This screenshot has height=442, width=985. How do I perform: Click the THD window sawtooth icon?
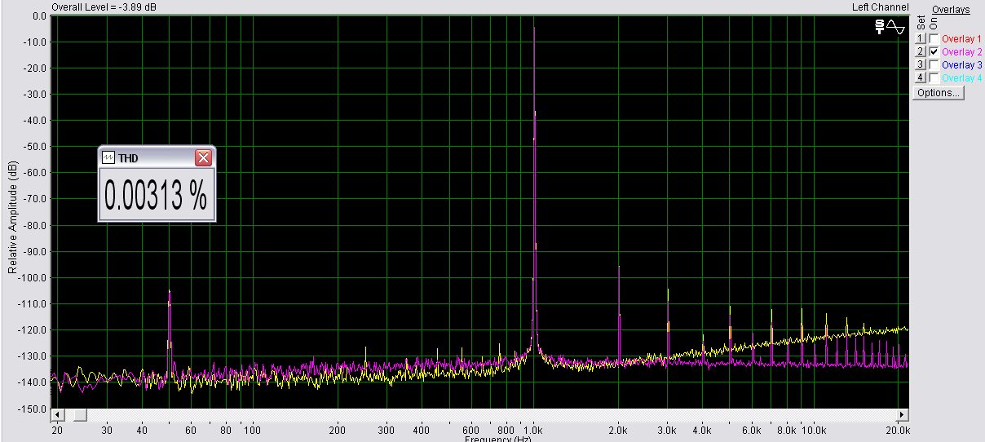click(108, 157)
